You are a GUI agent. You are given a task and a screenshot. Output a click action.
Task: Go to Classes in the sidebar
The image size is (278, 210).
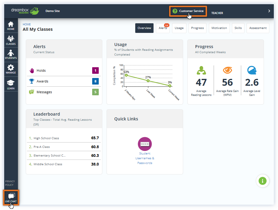pos(11,40)
